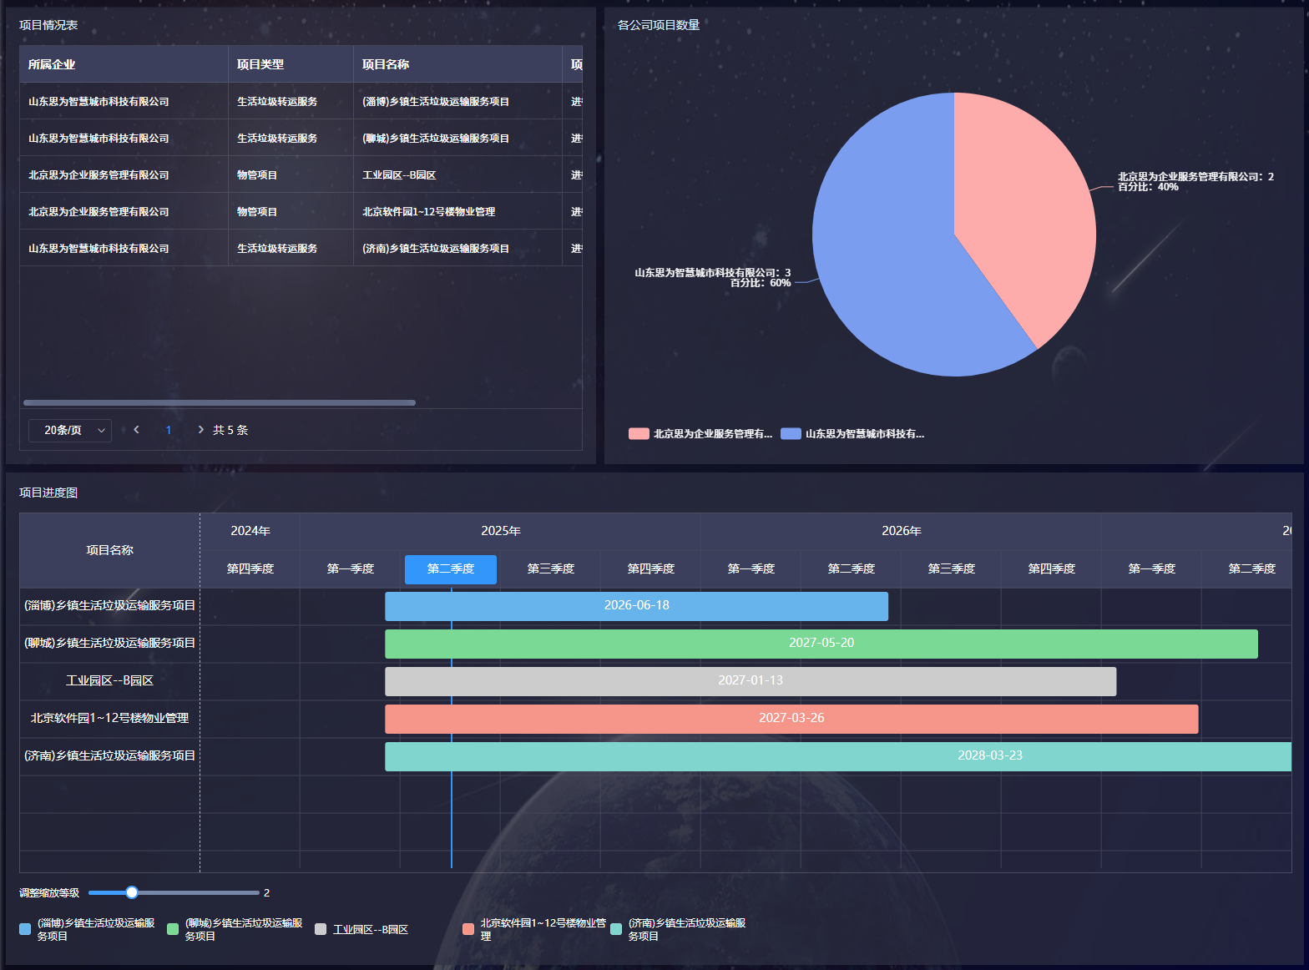Click the previous page arrow in pagination
Viewport: 1309px width, 970px height.
pos(136,430)
